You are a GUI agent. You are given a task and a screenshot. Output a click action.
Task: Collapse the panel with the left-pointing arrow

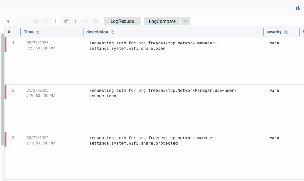click(x=8, y=21)
